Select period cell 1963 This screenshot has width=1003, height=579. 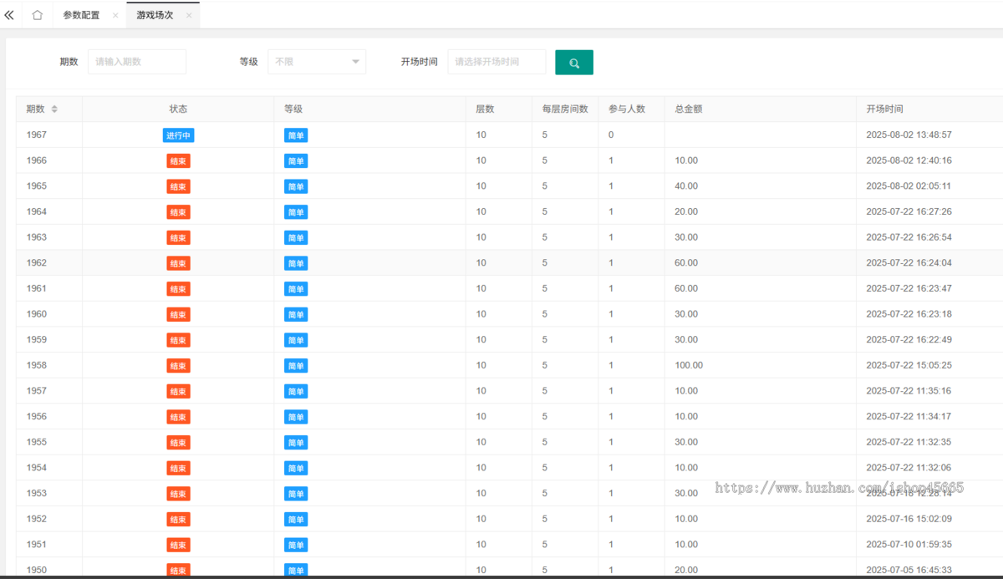(x=37, y=237)
